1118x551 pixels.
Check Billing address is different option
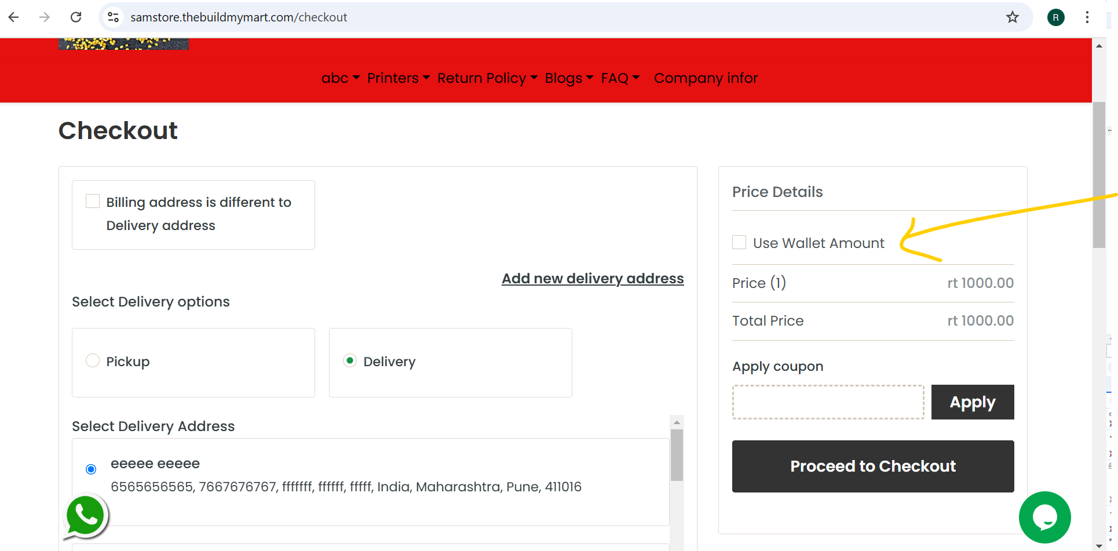click(93, 201)
